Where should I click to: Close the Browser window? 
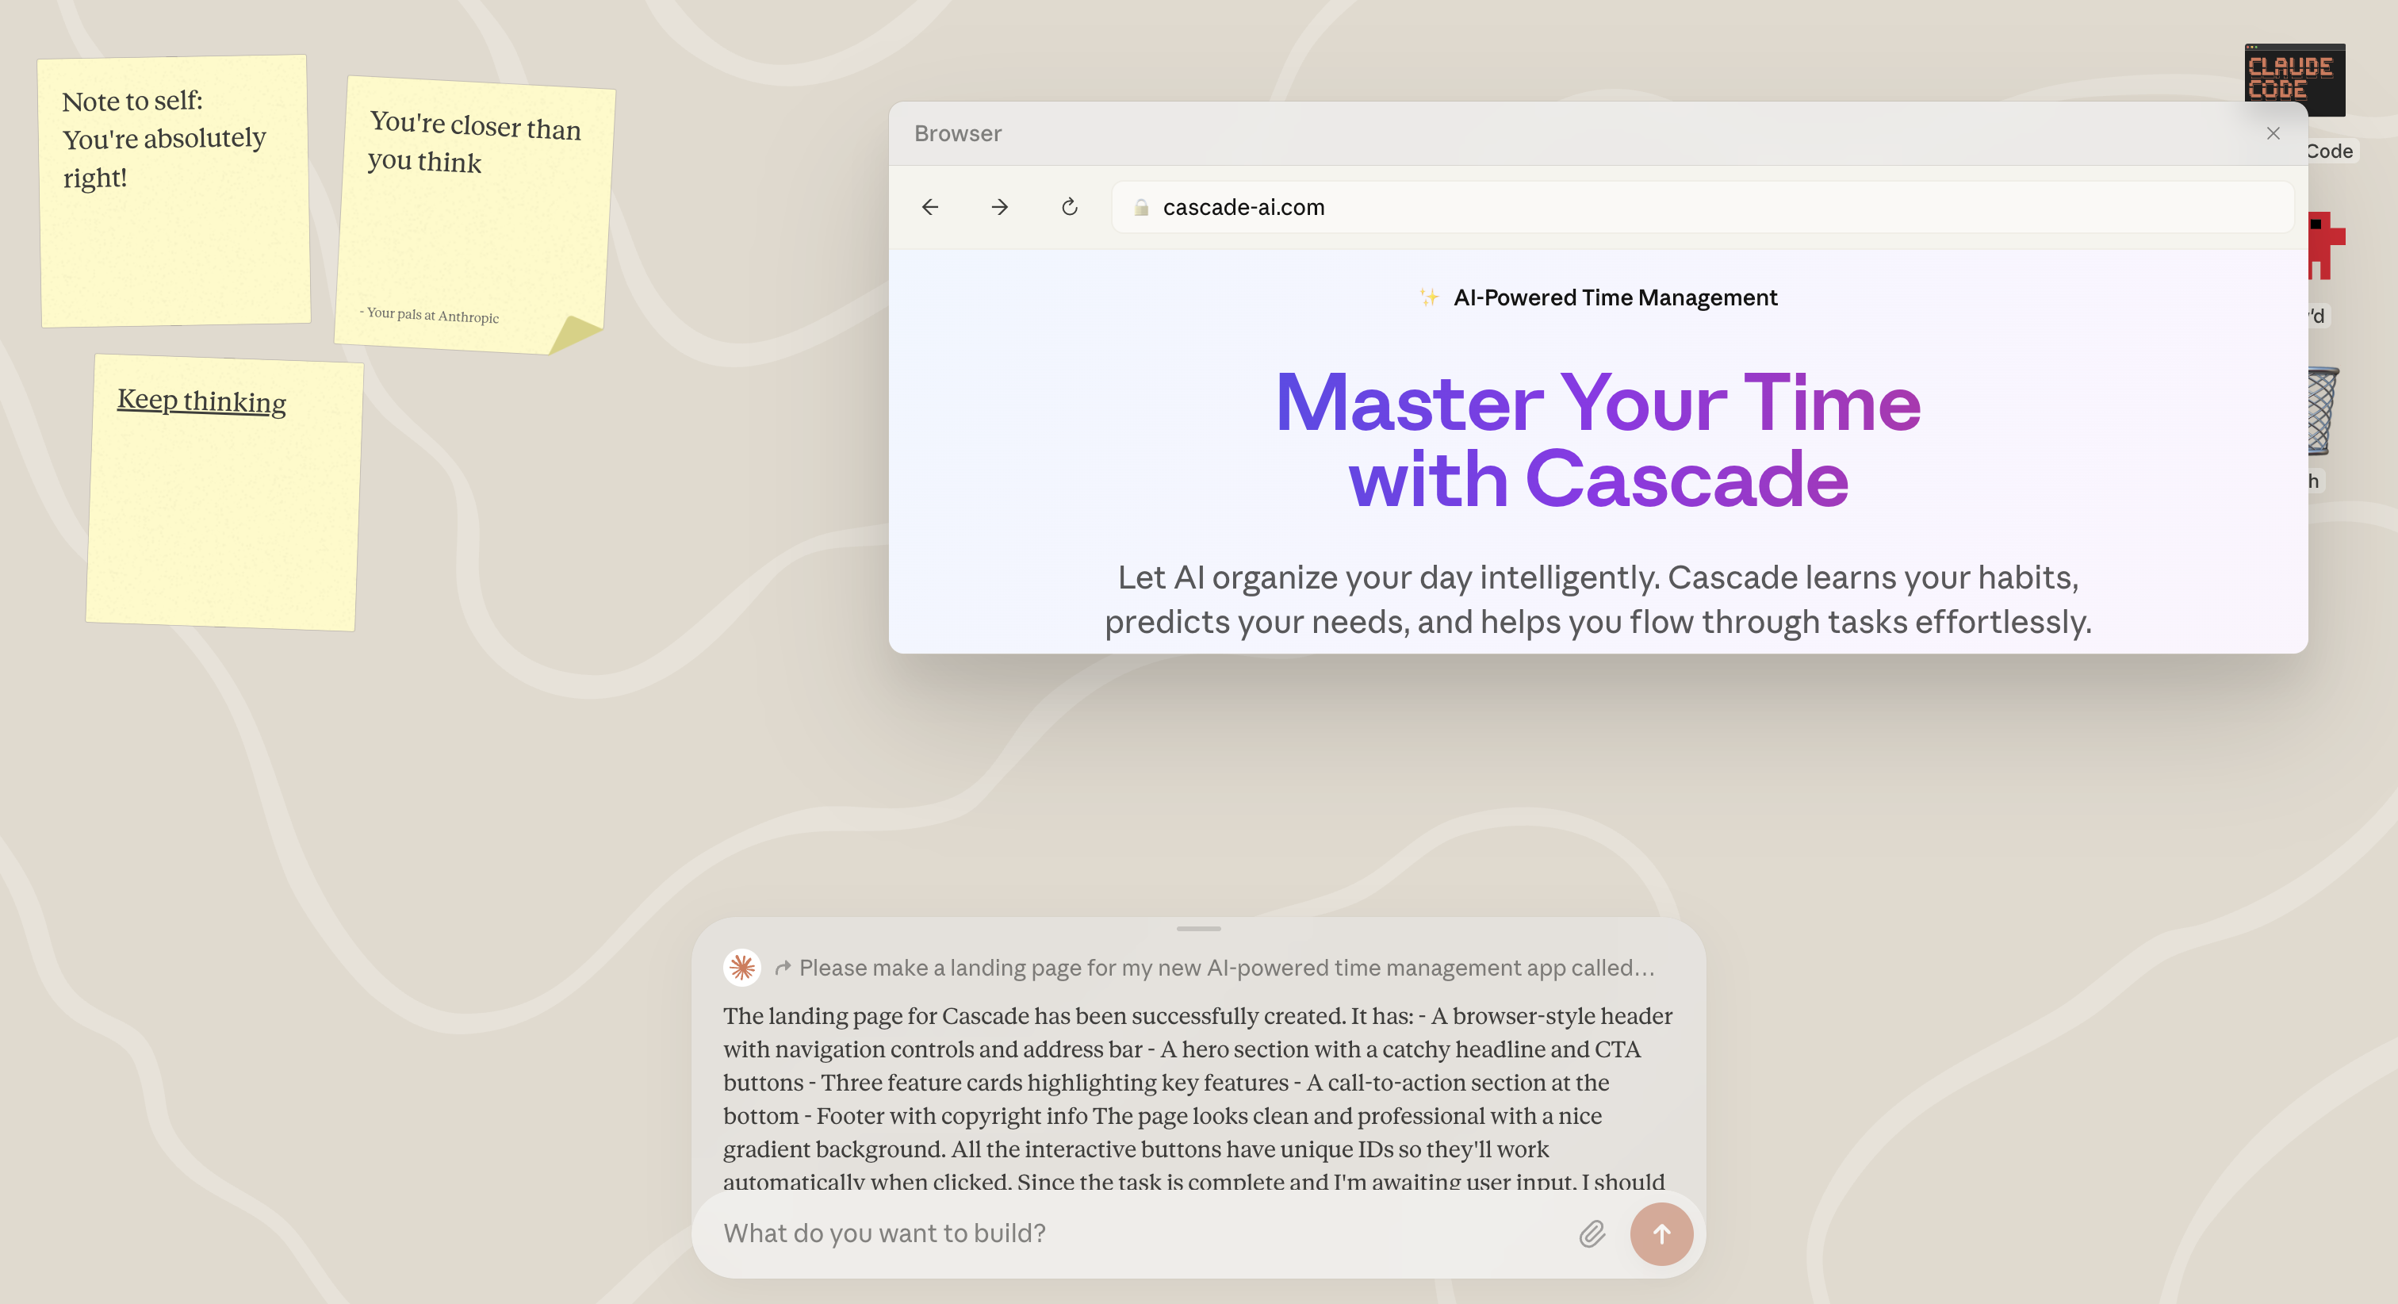click(2274, 133)
